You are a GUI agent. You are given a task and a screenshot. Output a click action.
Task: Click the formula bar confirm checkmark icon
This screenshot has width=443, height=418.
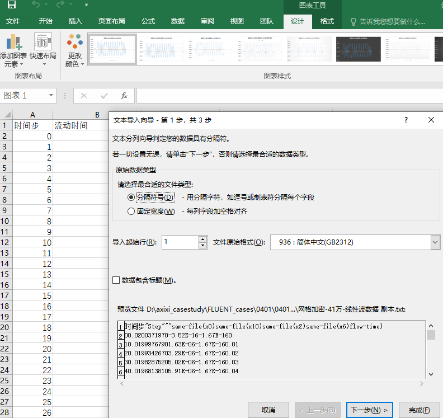(104, 96)
